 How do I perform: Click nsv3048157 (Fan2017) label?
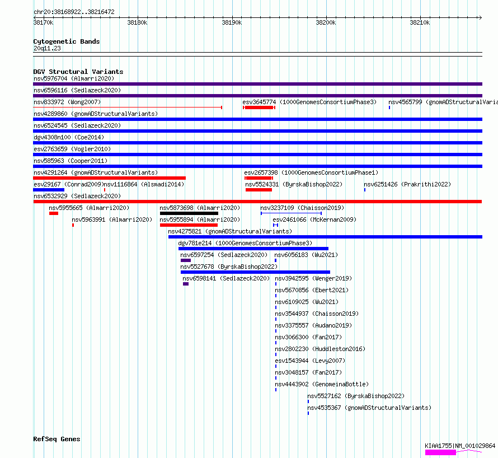click(308, 372)
